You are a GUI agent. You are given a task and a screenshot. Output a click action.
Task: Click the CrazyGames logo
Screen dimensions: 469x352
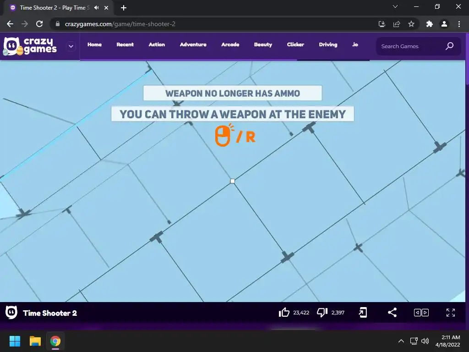pos(30,46)
